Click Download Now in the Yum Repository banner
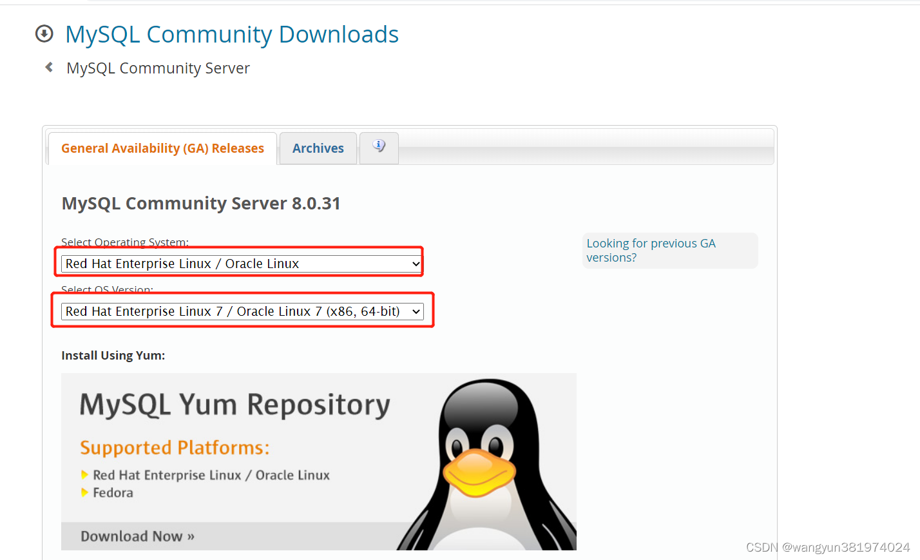The height and width of the screenshot is (560, 920). [137, 536]
